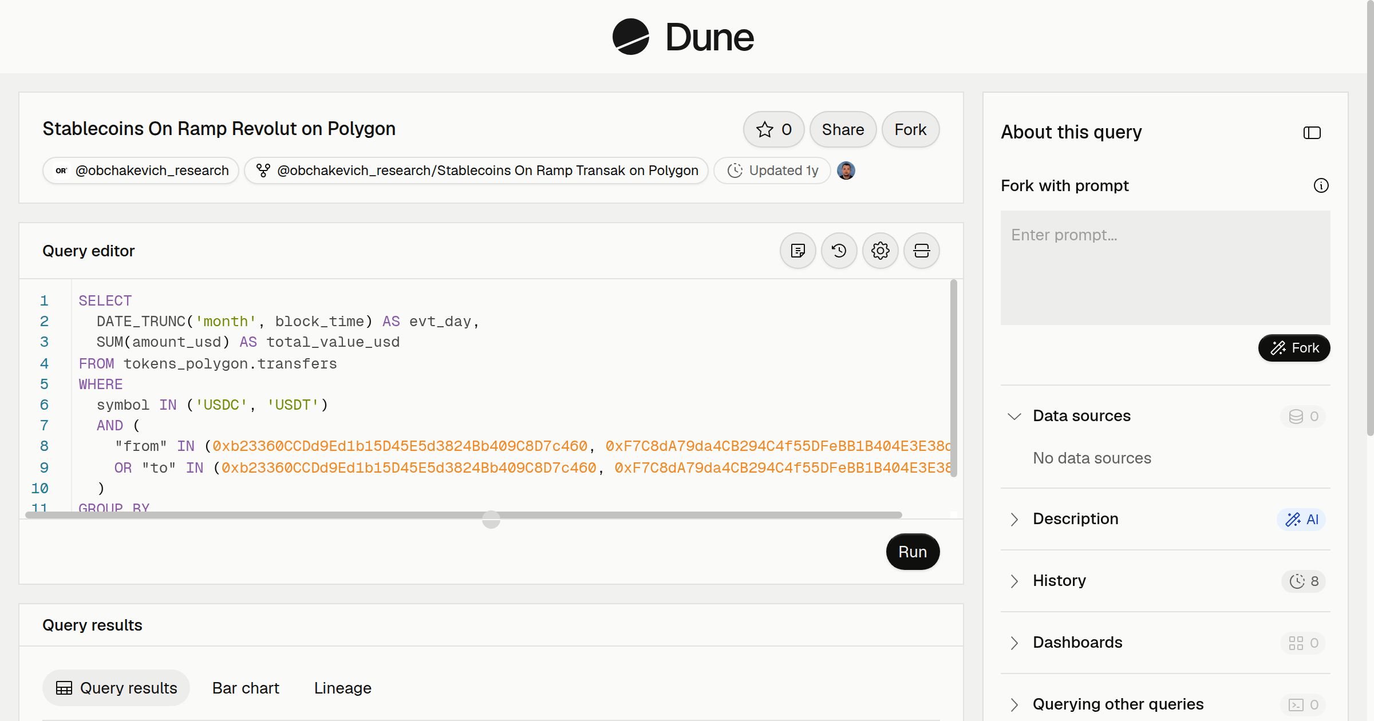This screenshot has height=721, width=1374.
Task: Click the History count badge showing 8
Action: 1304,581
